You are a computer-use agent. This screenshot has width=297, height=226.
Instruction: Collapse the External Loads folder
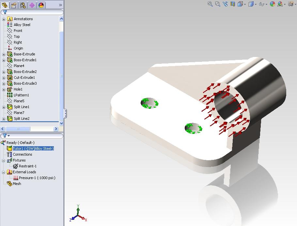click(x=3, y=172)
